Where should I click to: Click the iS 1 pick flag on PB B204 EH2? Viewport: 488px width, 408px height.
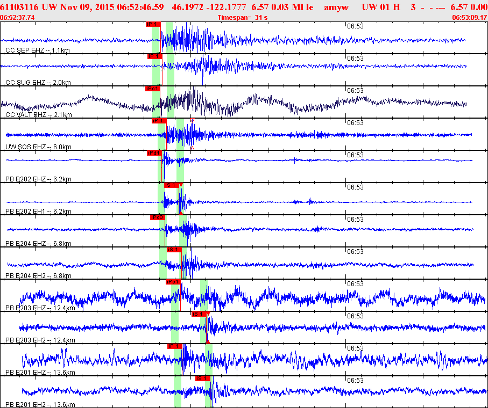click(x=173, y=250)
